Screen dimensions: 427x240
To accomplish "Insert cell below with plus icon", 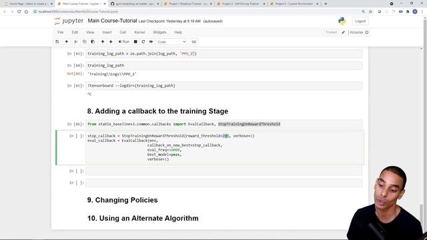I will pyautogui.click(x=67, y=41).
